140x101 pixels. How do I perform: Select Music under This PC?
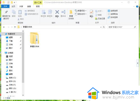tap(11, 71)
